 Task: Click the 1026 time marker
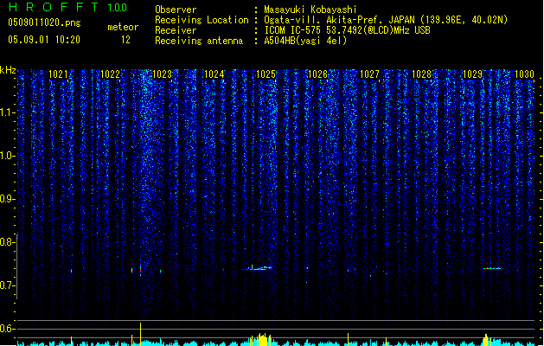[317, 74]
